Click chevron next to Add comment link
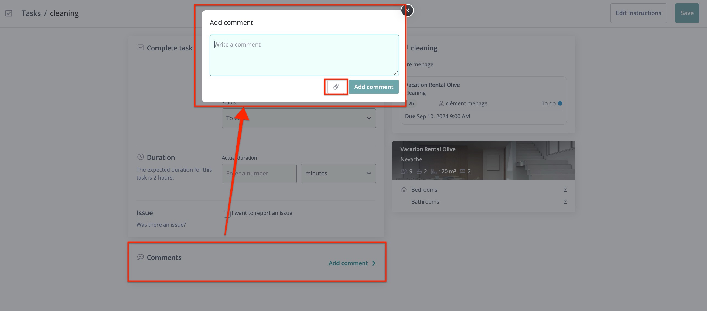The image size is (707, 311). [374, 263]
